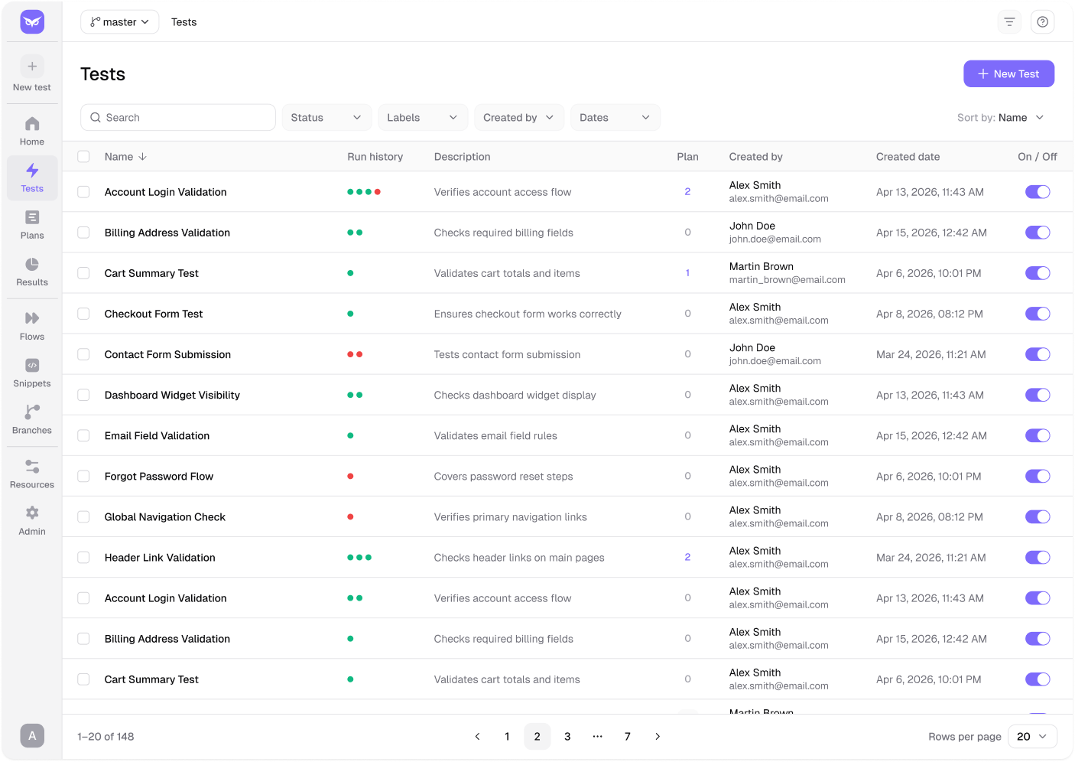Go to next page arrow
Screen dimensions: 1075x762
(658, 737)
